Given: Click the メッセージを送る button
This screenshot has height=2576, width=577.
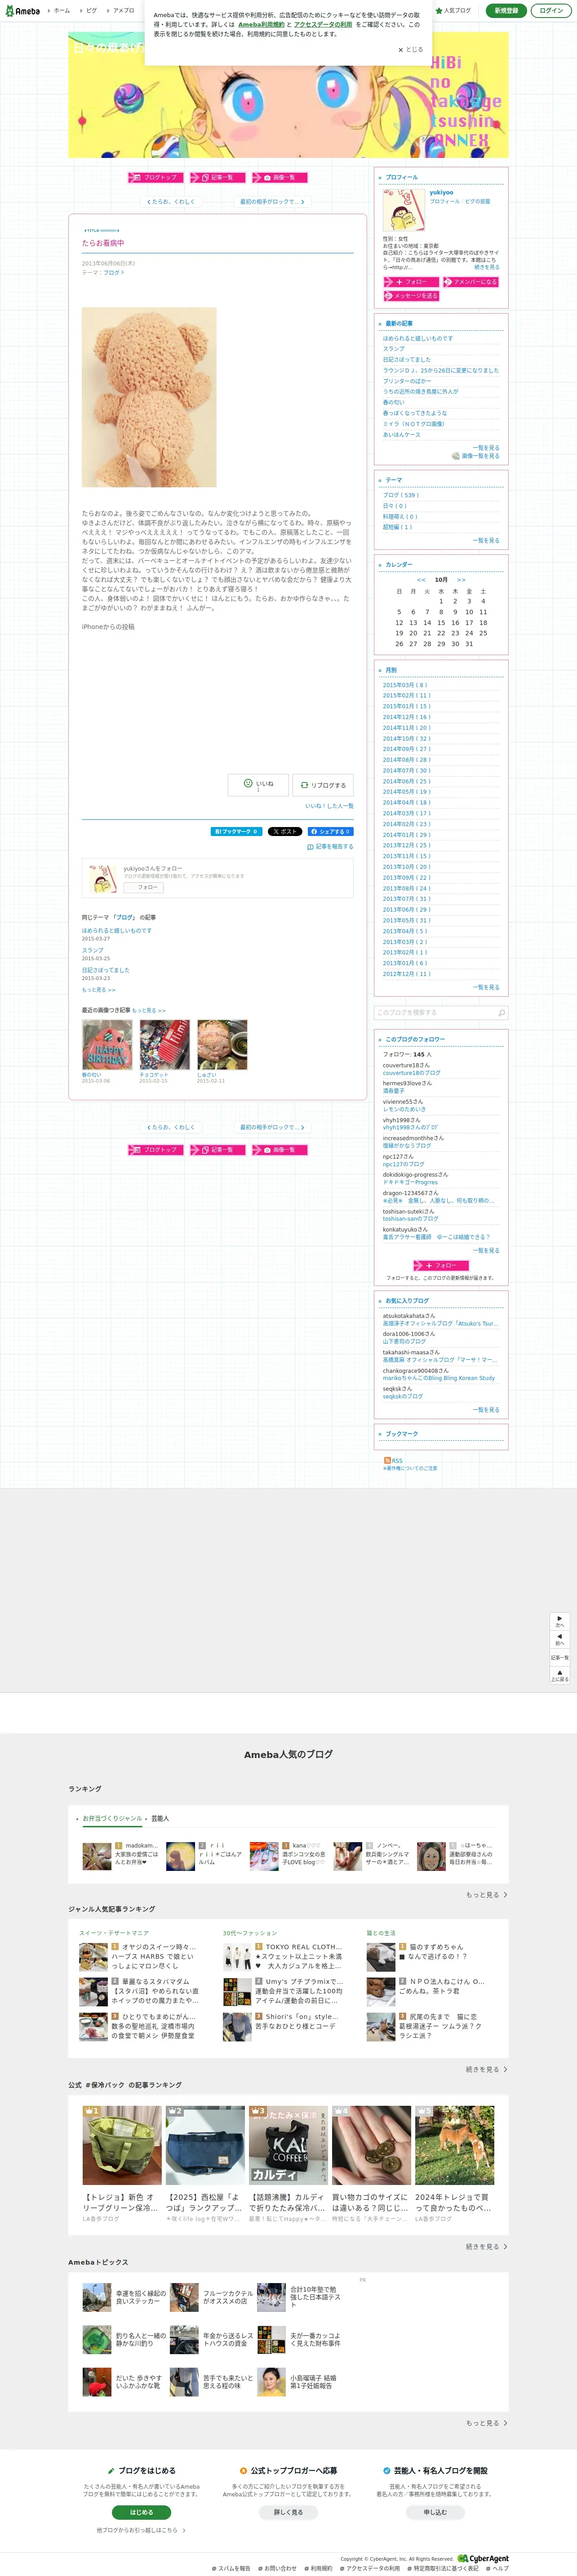Looking at the screenshot, I should click(410, 296).
